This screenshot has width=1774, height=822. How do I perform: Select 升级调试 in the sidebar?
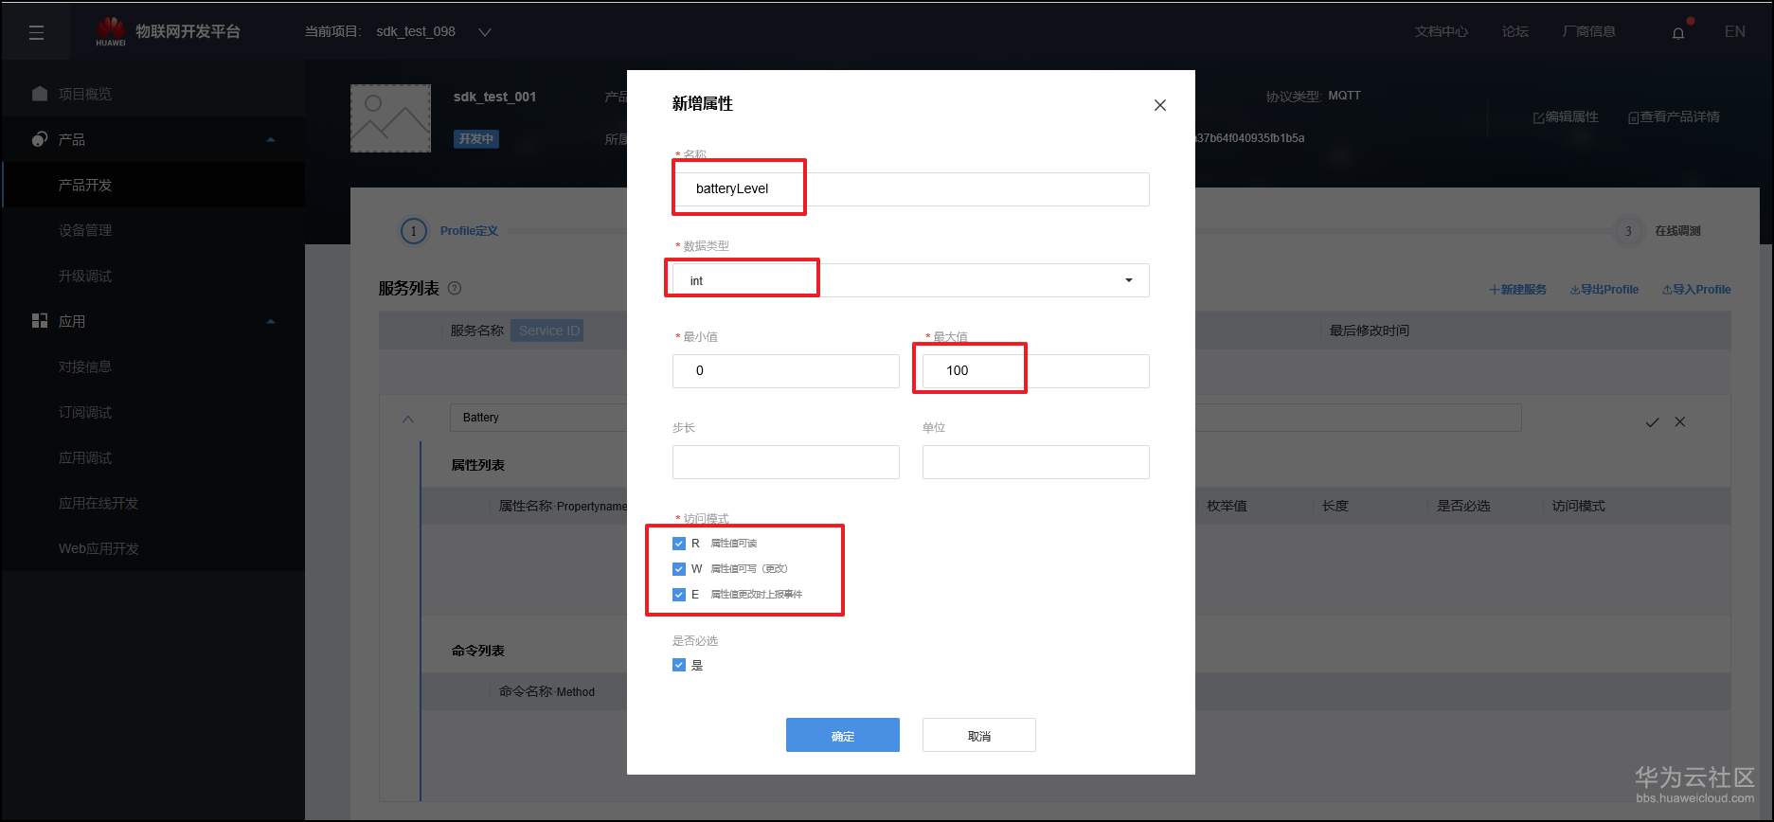(x=85, y=276)
